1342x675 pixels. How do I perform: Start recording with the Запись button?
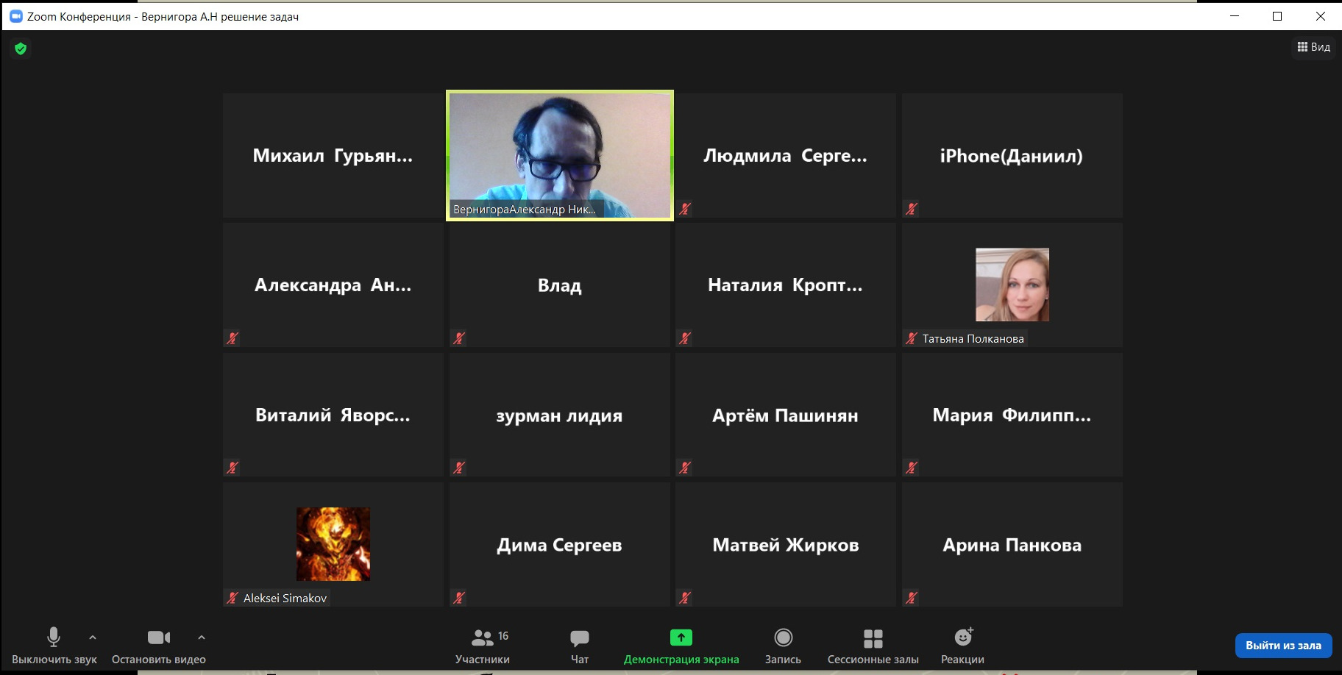[x=783, y=646]
